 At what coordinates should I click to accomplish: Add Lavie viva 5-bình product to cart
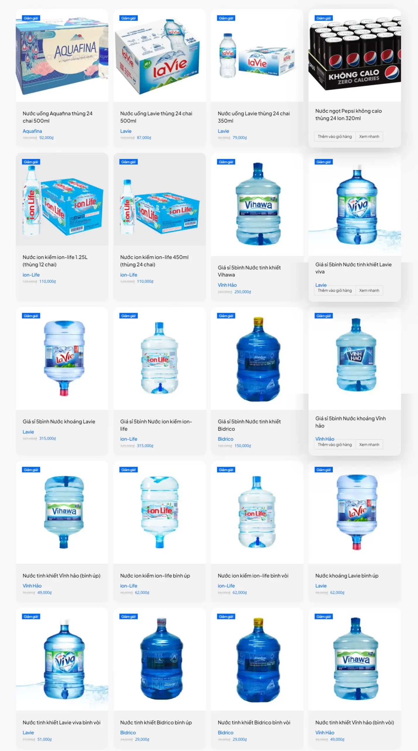click(335, 290)
